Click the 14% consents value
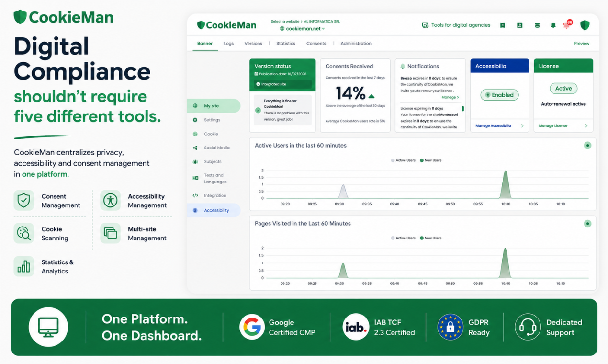 (x=351, y=93)
